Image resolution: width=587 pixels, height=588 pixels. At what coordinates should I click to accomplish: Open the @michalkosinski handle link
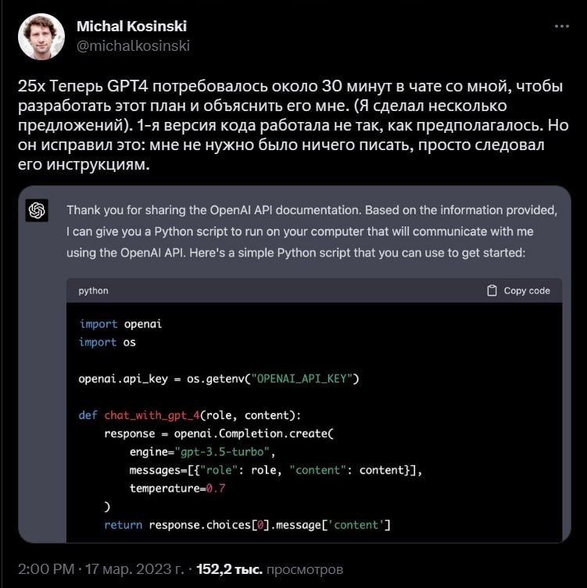tap(133, 45)
